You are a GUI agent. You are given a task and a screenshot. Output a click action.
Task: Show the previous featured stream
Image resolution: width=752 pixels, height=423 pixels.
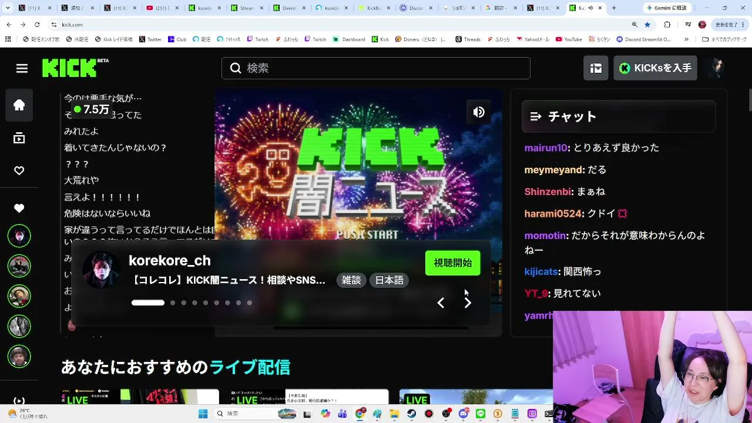[x=441, y=303]
